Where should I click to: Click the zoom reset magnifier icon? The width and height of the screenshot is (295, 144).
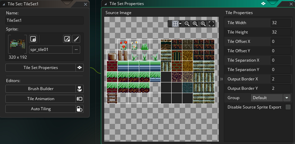(195, 24)
